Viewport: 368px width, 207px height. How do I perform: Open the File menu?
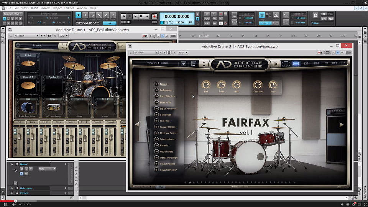[9, 8]
